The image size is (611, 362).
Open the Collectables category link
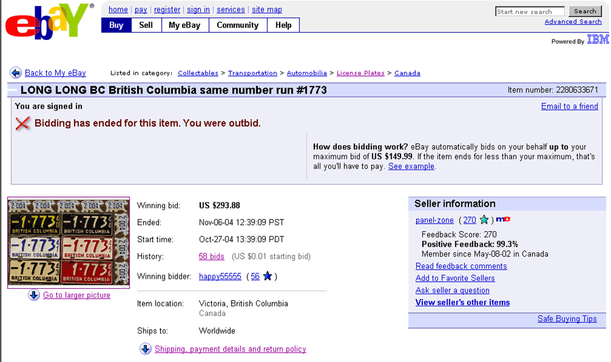pos(198,73)
